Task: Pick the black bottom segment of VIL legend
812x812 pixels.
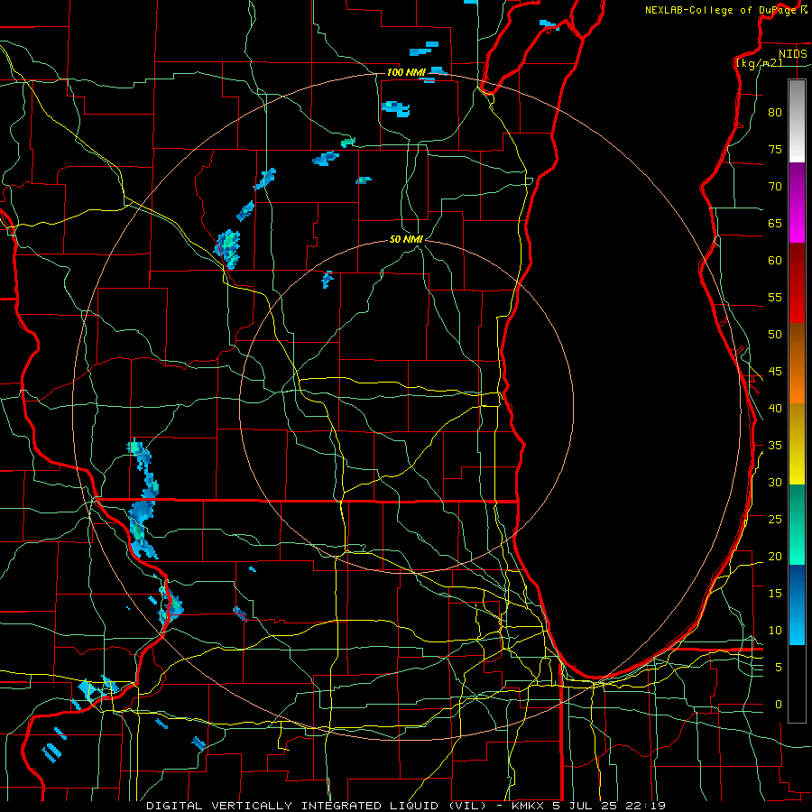Action: pyautogui.click(x=797, y=684)
